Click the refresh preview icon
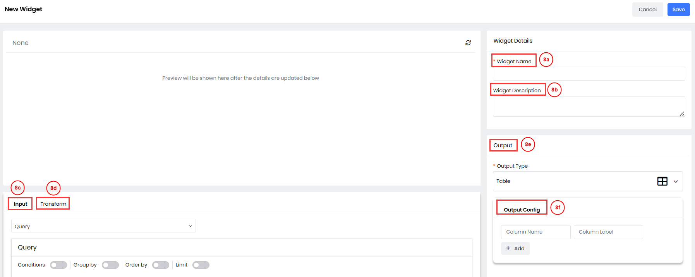This screenshot has width=695, height=277. 468,43
